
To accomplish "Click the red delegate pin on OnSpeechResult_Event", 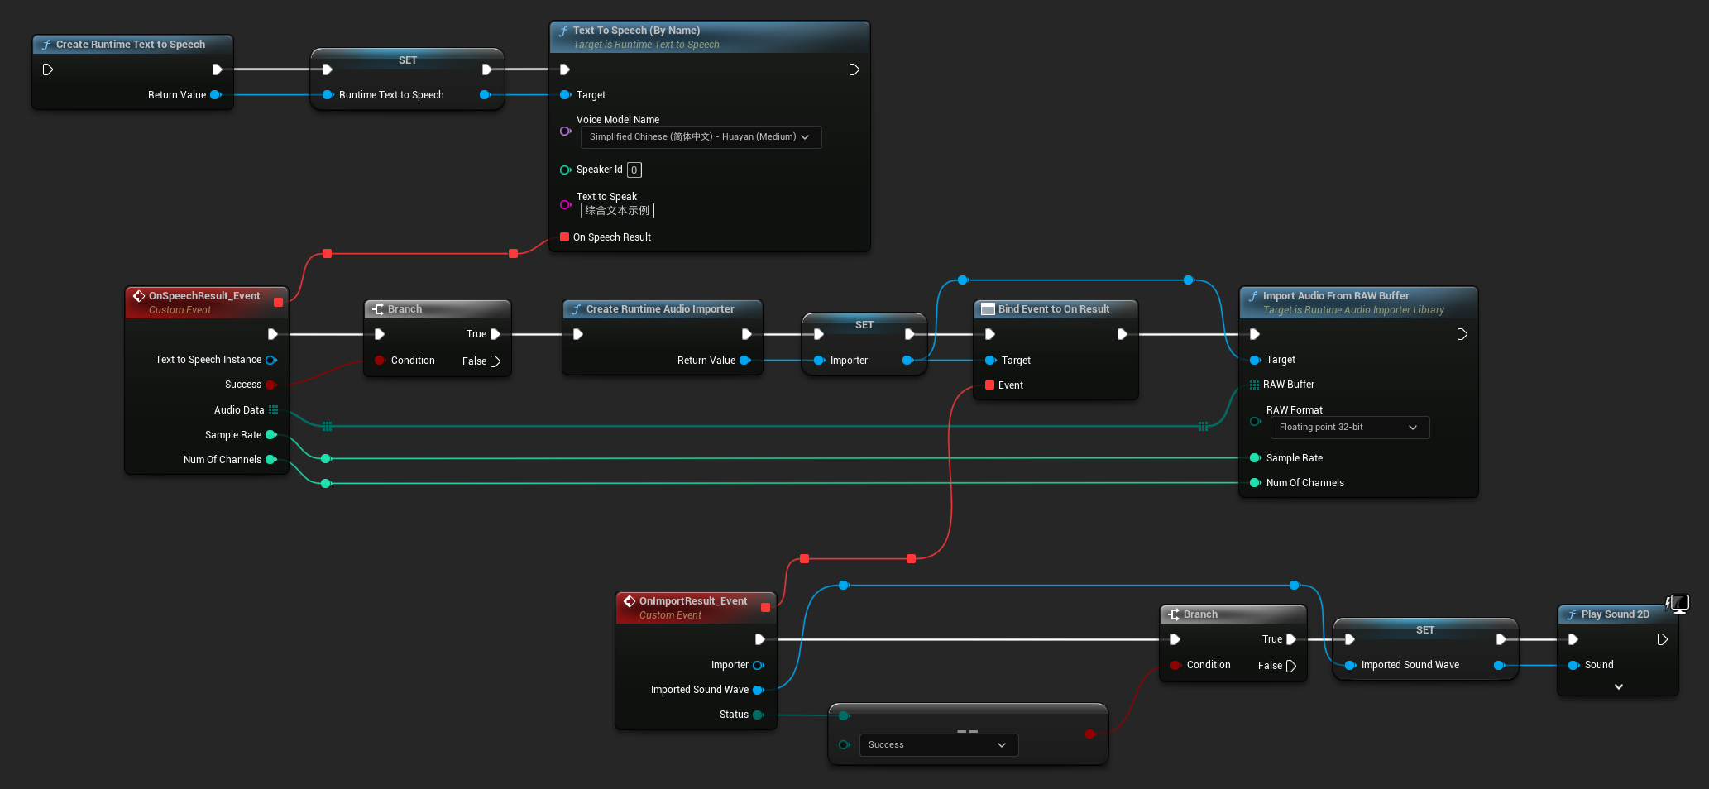I will click(278, 302).
